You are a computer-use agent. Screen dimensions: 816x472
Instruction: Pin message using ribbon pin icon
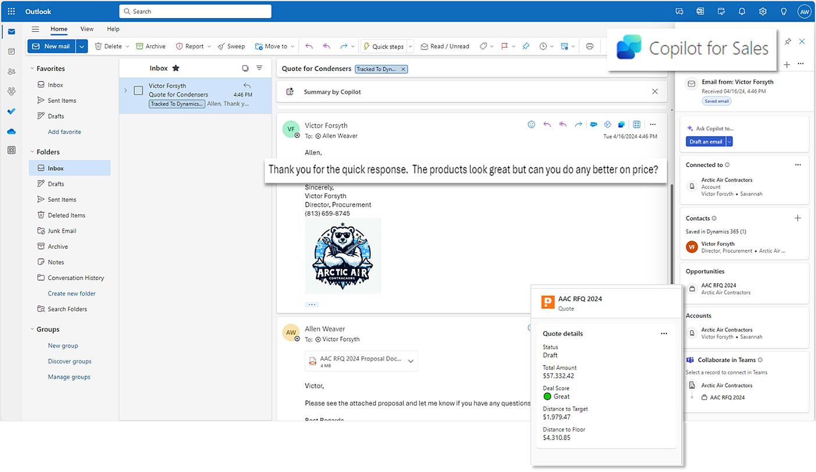coord(526,47)
